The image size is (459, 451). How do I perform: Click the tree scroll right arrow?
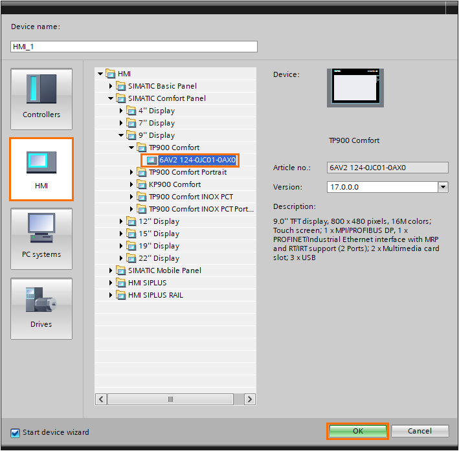(x=250, y=399)
